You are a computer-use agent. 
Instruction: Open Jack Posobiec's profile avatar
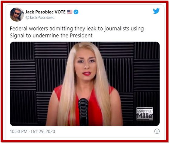[x=17, y=15]
